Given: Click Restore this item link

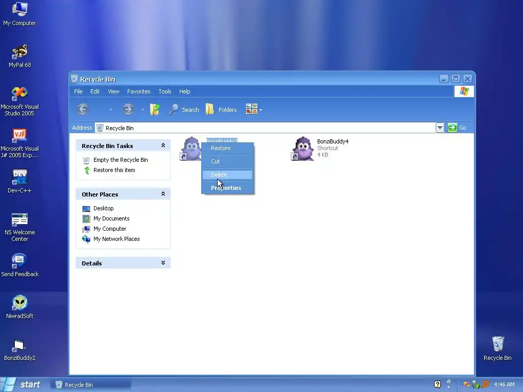Looking at the screenshot, I should [x=114, y=170].
